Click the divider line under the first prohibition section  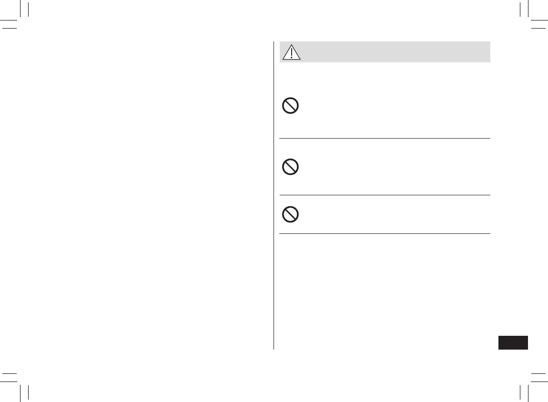[x=385, y=139]
